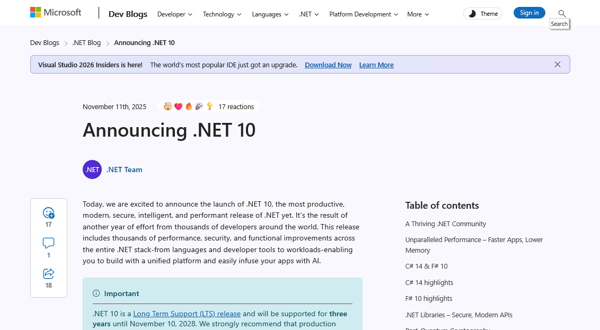Click the Sign in button
The width and height of the screenshot is (600, 330).
pos(529,13)
